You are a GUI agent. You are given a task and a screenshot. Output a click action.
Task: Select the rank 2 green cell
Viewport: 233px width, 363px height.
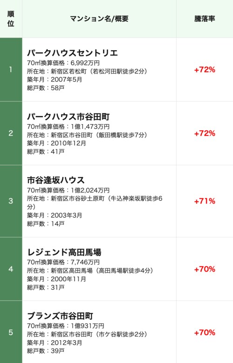click(x=11, y=133)
